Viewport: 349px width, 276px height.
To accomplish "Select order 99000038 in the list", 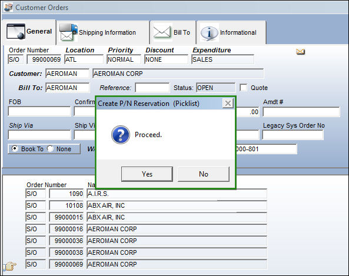I will pyautogui.click(x=67, y=252).
